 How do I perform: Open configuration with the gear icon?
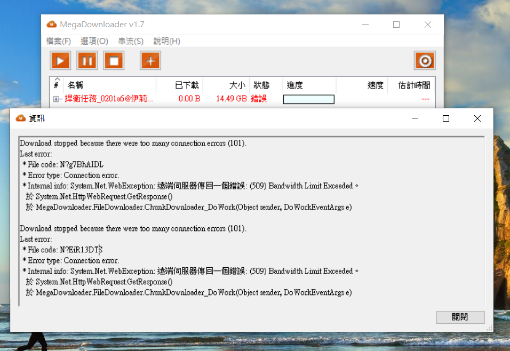coord(425,60)
